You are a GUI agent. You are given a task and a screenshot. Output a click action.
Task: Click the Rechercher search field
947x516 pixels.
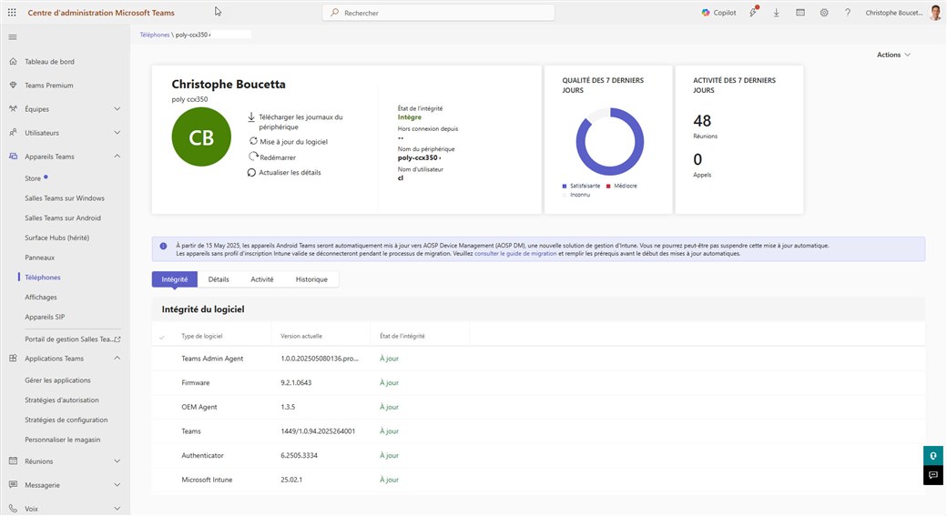point(438,13)
